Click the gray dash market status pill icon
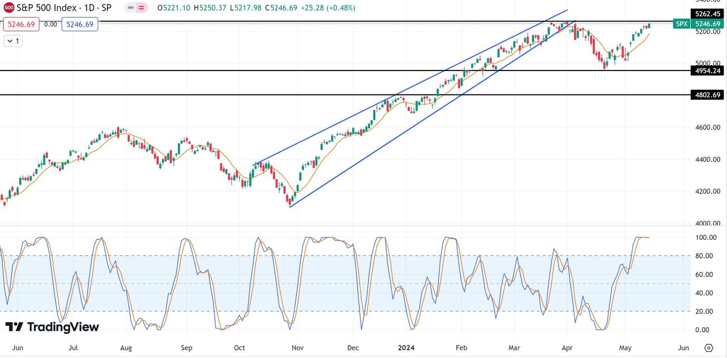Screen dimensions: 727x358 click(131, 8)
